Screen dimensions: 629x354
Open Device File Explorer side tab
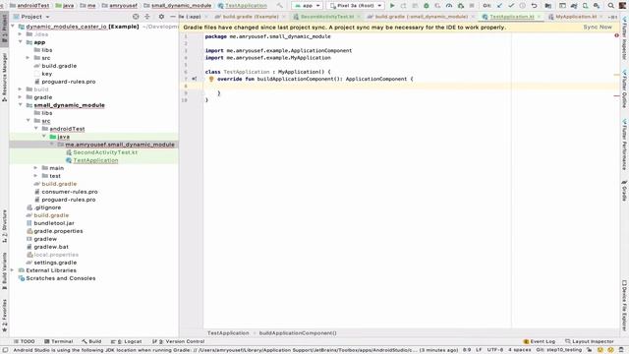[624, 306]
